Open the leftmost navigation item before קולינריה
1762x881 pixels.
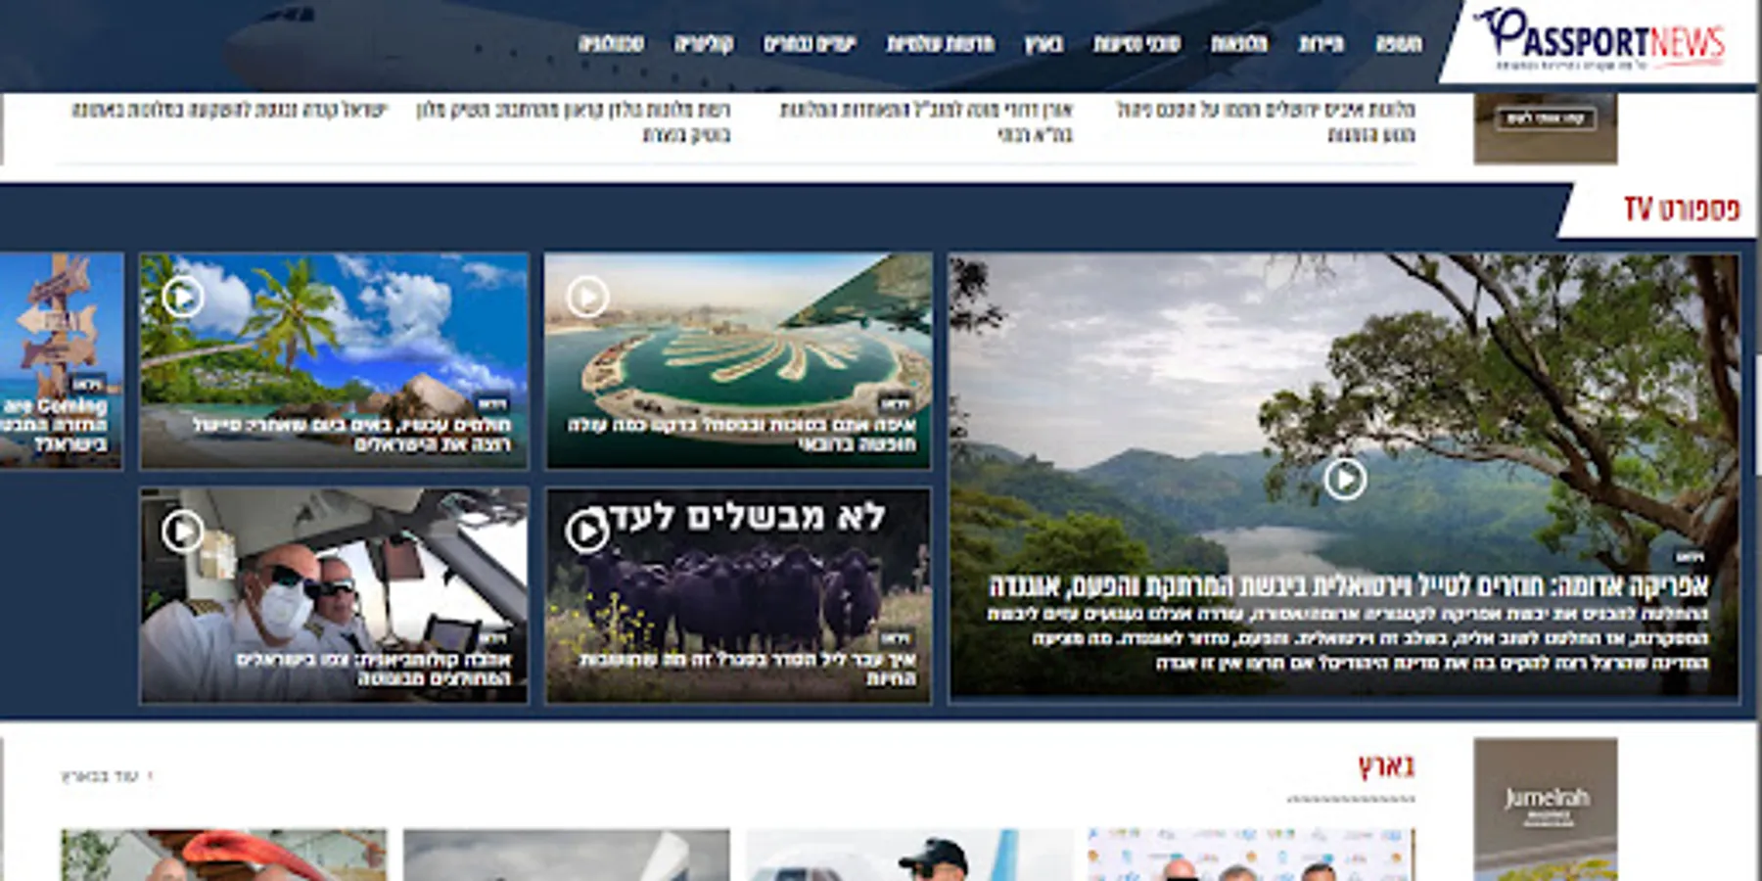[x=611, y=44]
